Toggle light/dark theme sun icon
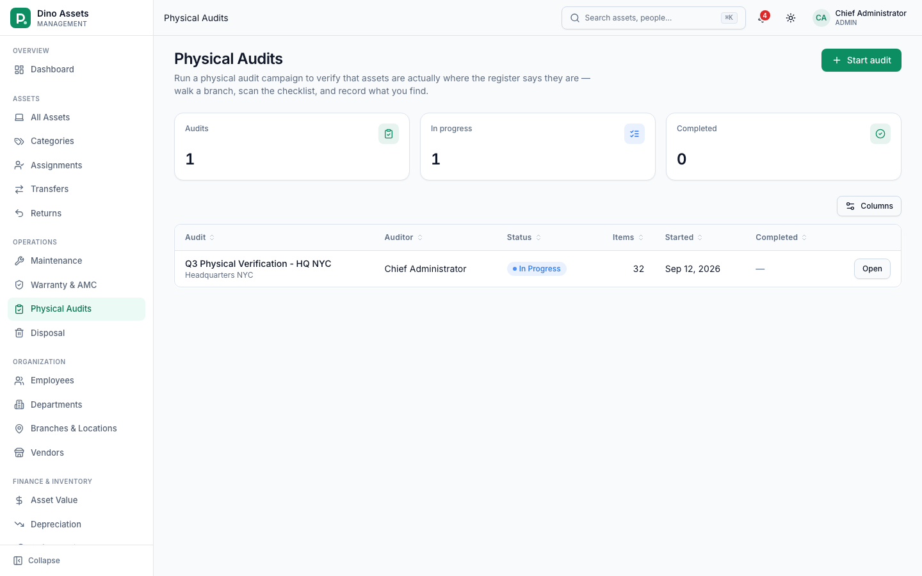This screenshot has height=576, width=922. [x=791, y=18]
